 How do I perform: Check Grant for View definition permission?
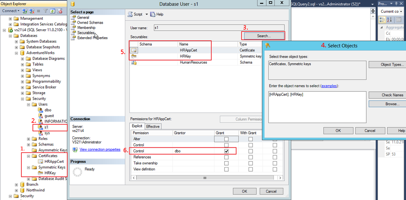click(x=226, y=169)
